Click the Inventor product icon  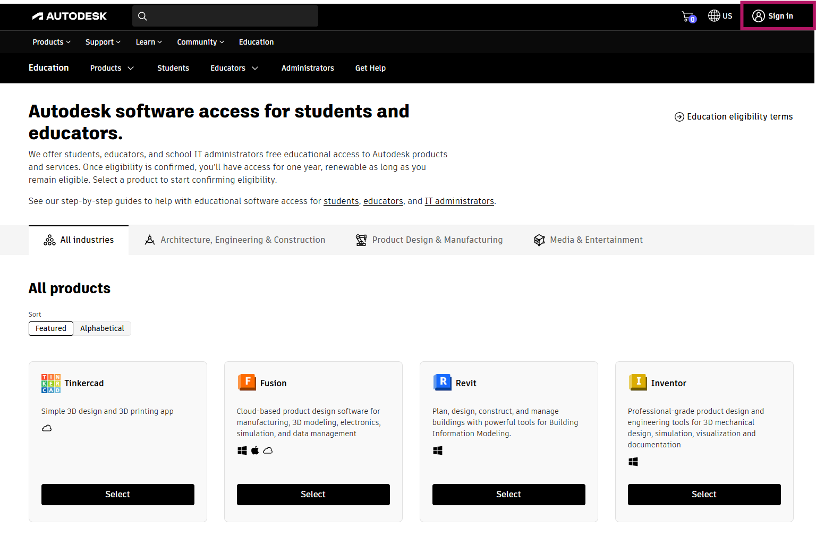[x=637, y=383]
